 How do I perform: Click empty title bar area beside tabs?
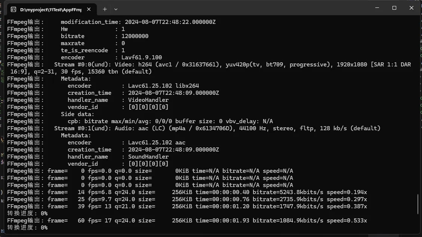point(243,8)
